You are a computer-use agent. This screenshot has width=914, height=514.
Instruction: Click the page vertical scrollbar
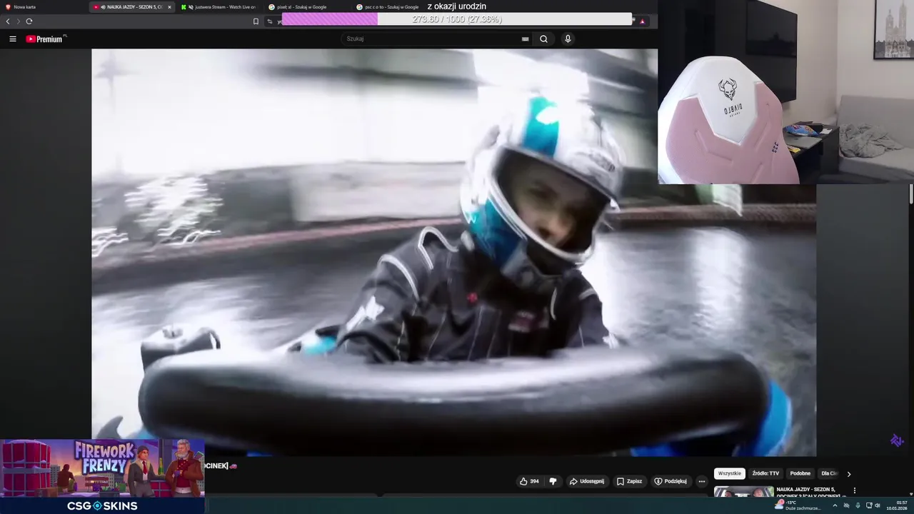[911, 194]
